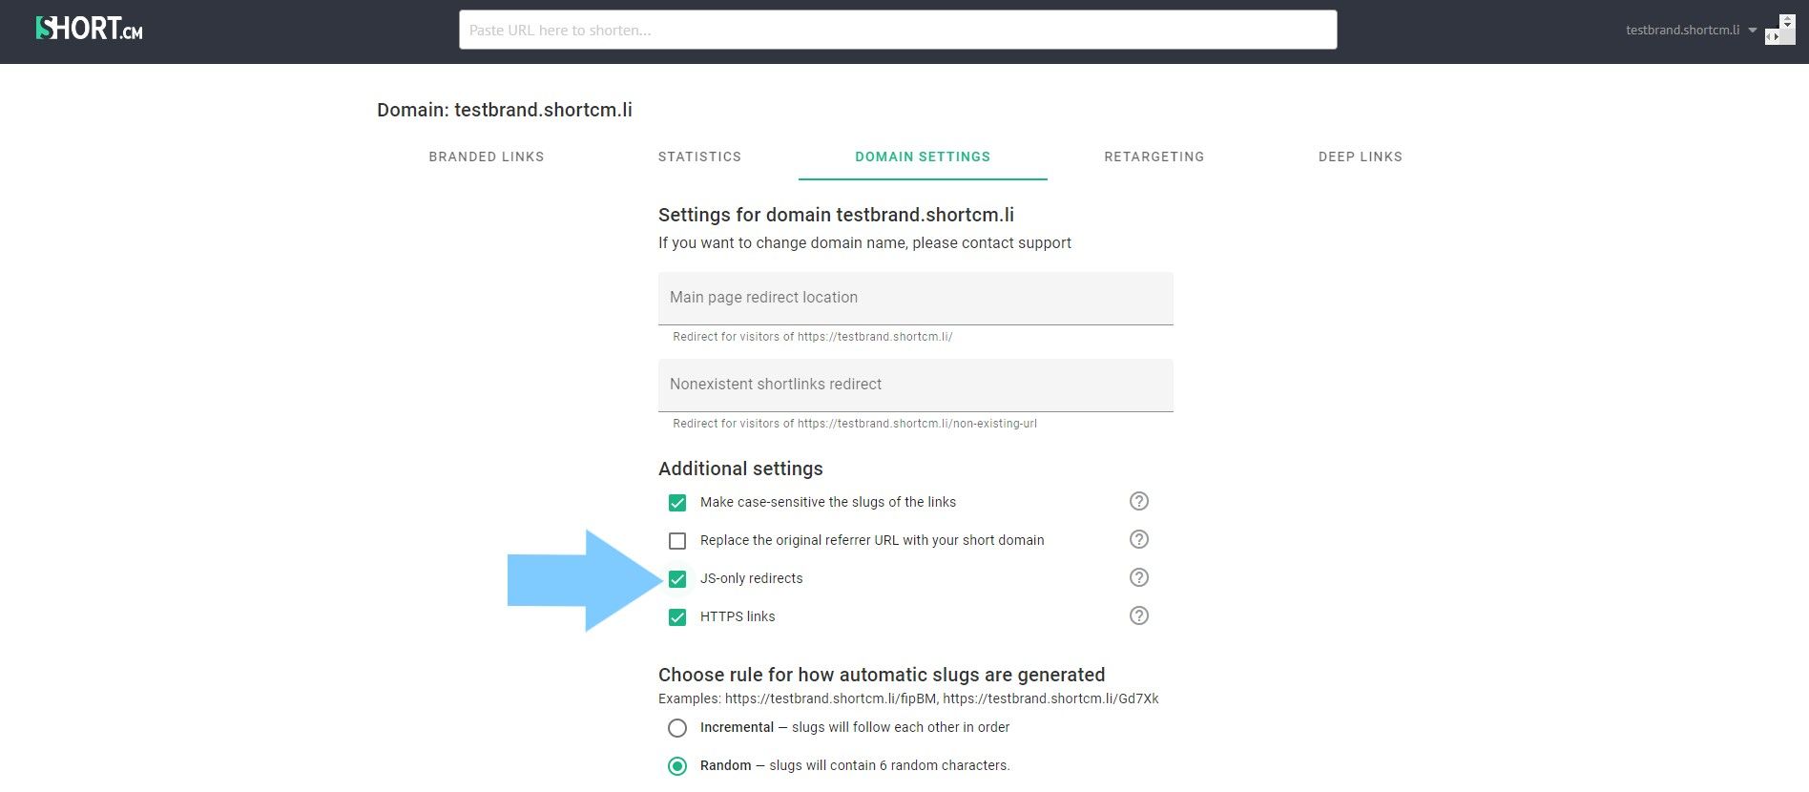Expand the testbrand.shortcm.li account dropdown
Viewport: 1809px width, 792px height.
(1691, 30)
